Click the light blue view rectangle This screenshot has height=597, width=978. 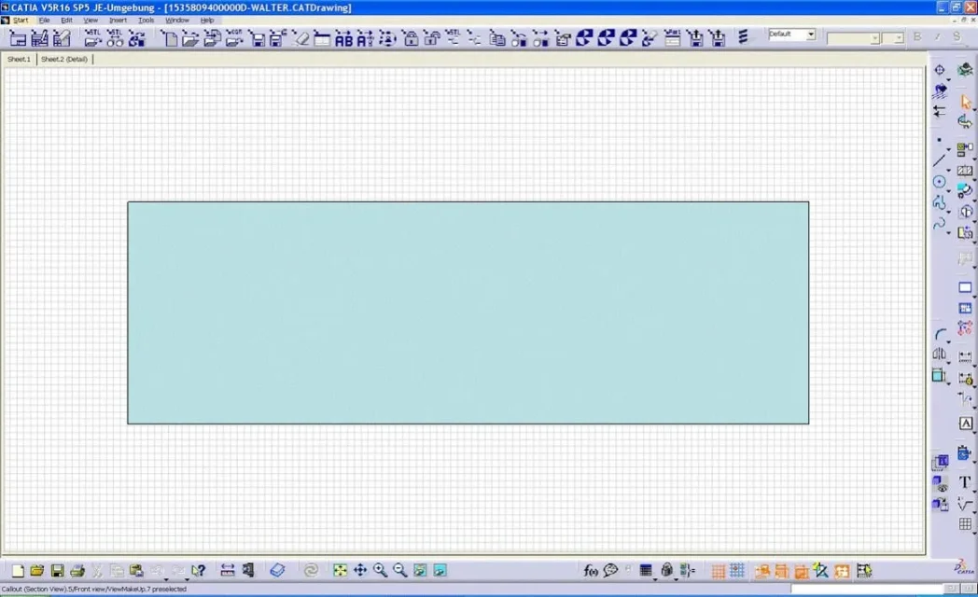468,312
